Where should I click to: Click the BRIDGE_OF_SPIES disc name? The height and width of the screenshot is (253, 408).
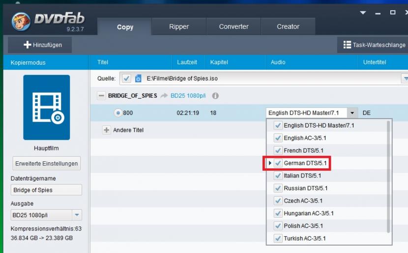click(x=132, y=96)
